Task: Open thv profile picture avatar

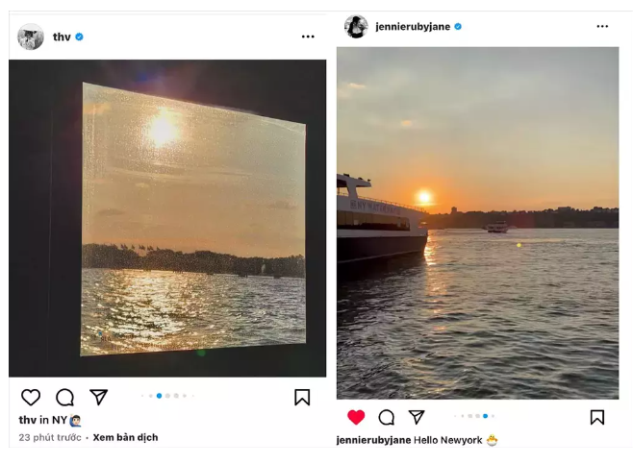Action: (31, 37)
